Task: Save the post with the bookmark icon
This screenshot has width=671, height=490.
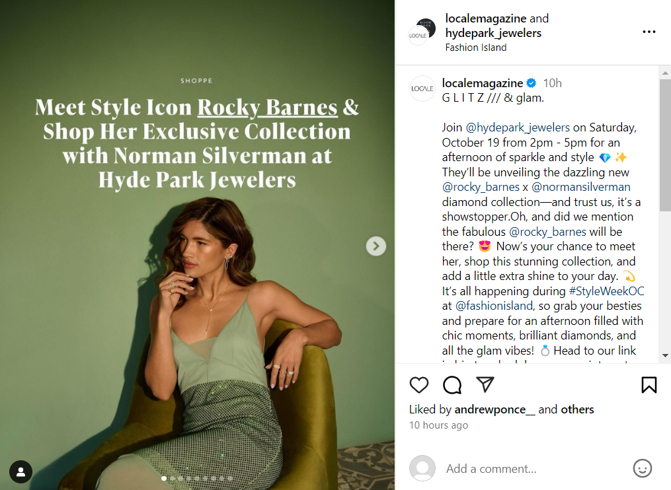Action: coord(649,385)
